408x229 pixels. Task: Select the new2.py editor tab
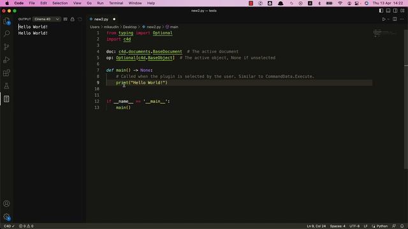click(101, 19)
